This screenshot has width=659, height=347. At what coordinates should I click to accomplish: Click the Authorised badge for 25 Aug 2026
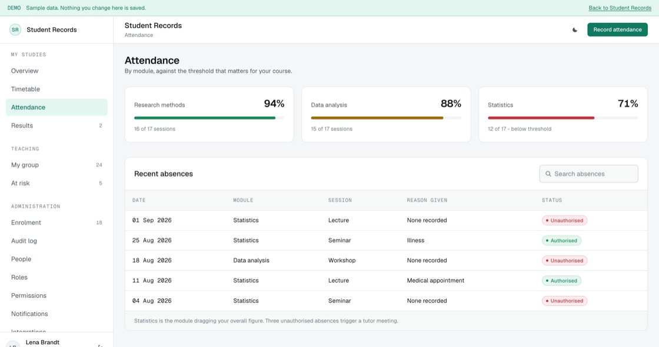coord(561,240)
